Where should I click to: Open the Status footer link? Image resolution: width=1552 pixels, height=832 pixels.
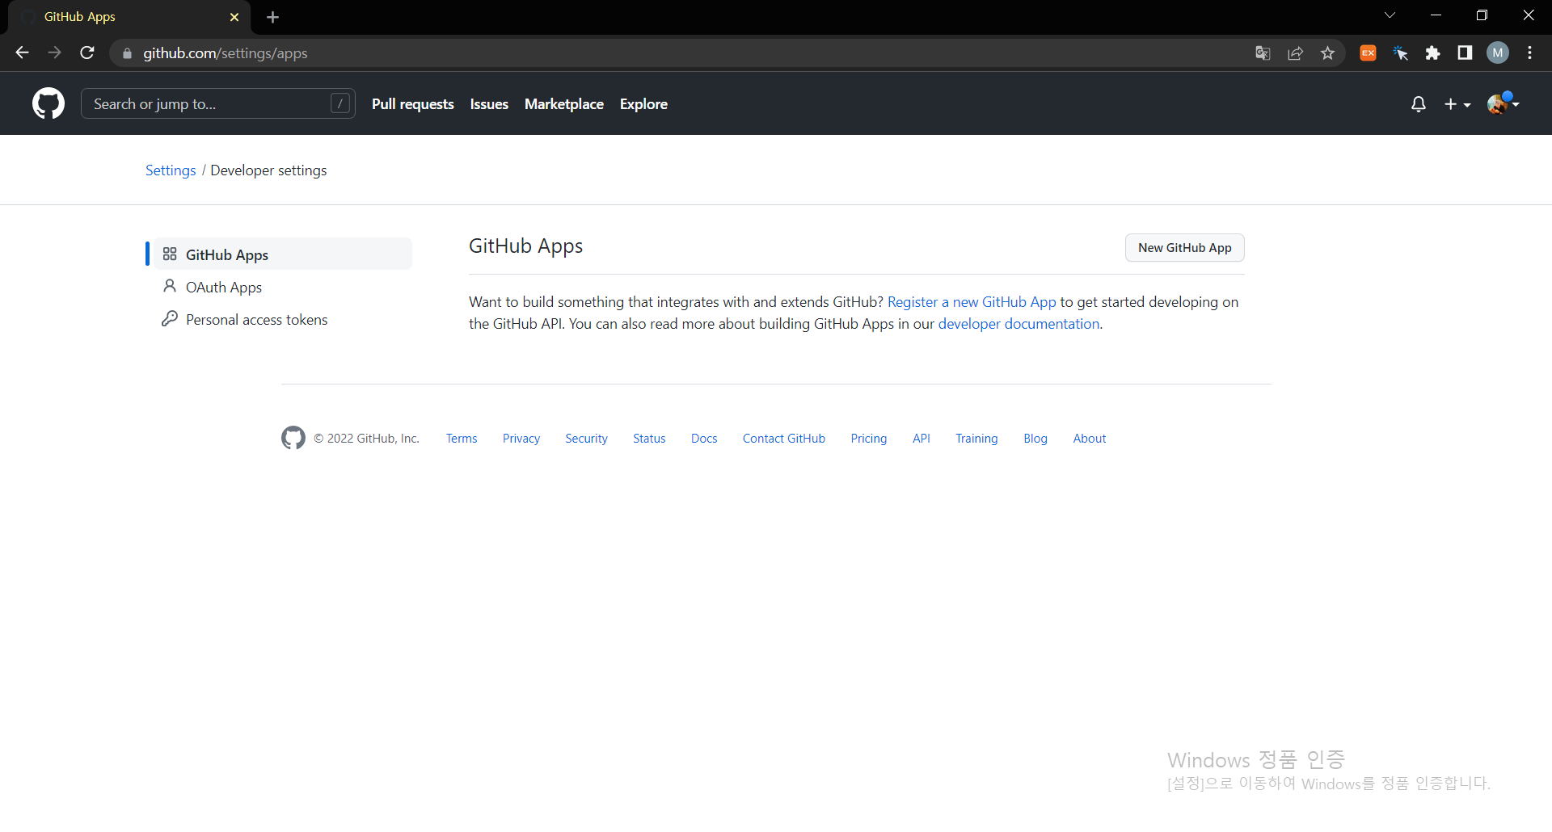pos(649,439)
